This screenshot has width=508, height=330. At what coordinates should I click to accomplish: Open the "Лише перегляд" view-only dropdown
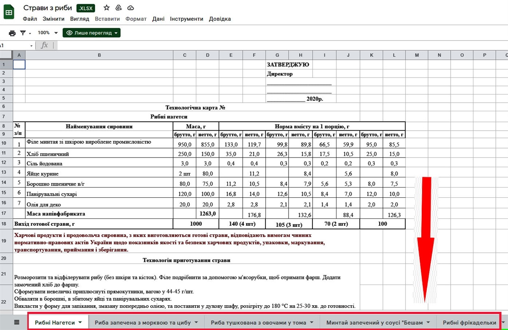tap(91, 33)
